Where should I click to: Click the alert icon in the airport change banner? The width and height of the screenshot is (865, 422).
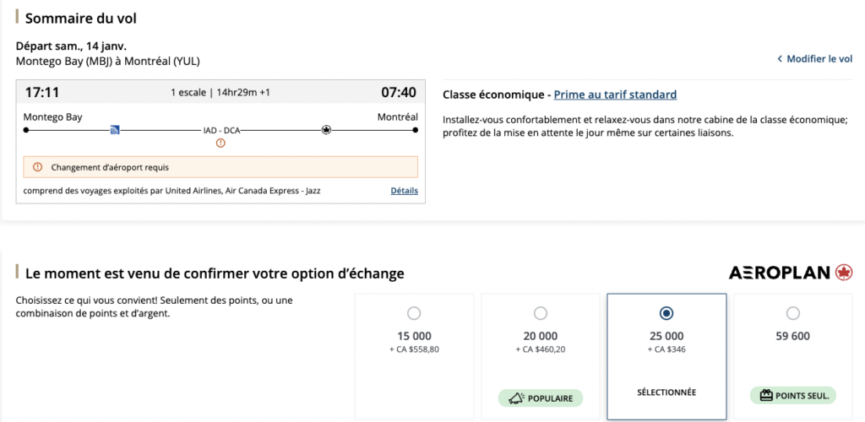37,167
